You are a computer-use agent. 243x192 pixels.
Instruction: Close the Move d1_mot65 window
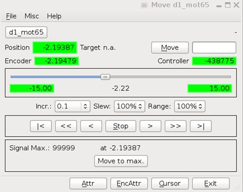pyautogui.click(x=236, y=5)
